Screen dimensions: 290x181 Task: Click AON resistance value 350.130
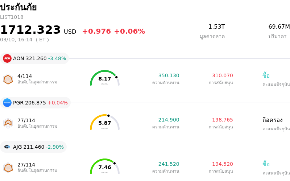point(169,75)
